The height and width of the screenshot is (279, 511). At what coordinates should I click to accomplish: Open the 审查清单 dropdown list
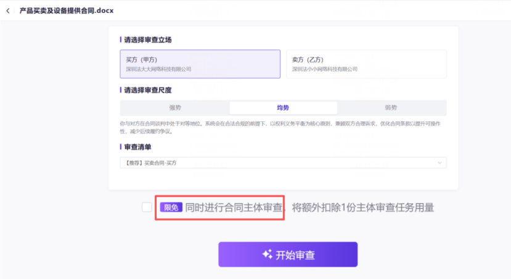point(283,163)
